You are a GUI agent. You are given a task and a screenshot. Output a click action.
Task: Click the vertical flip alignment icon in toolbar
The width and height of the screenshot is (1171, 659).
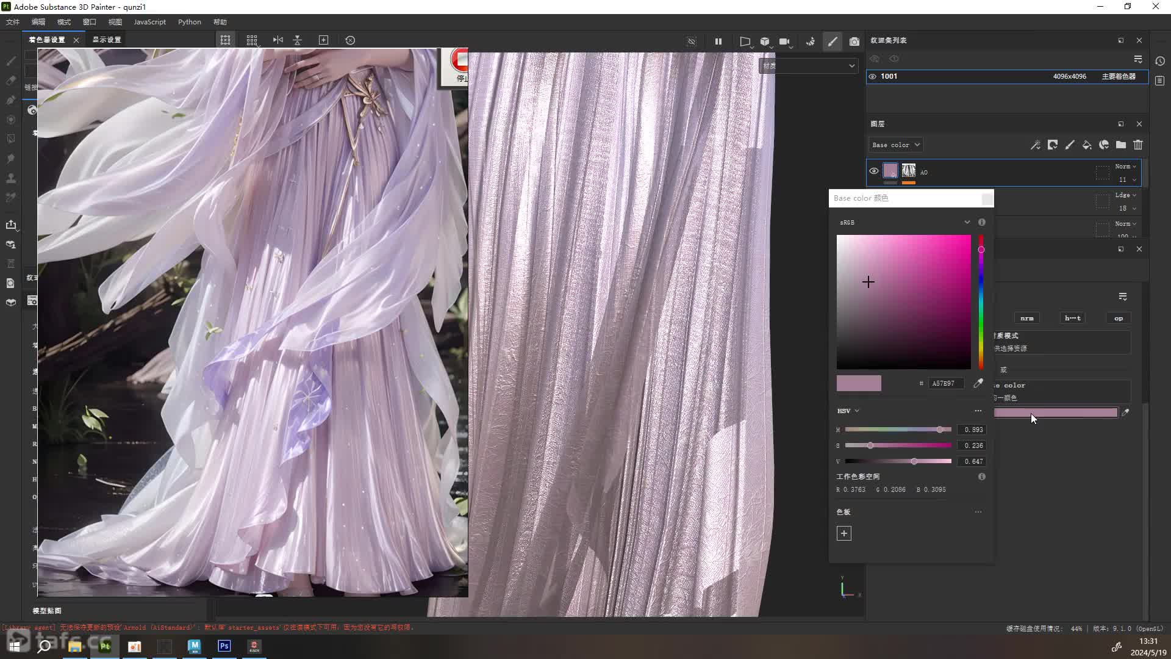298,40
